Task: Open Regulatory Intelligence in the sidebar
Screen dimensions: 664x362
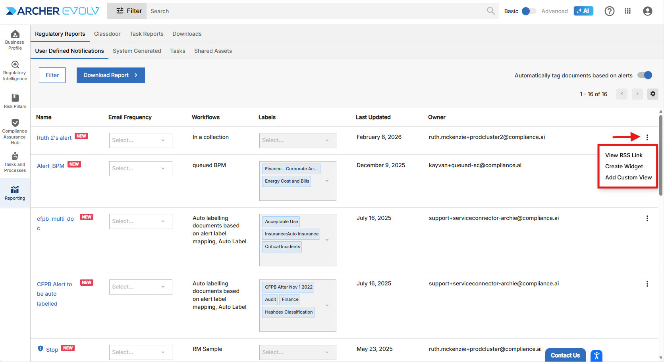Action: 15,71
